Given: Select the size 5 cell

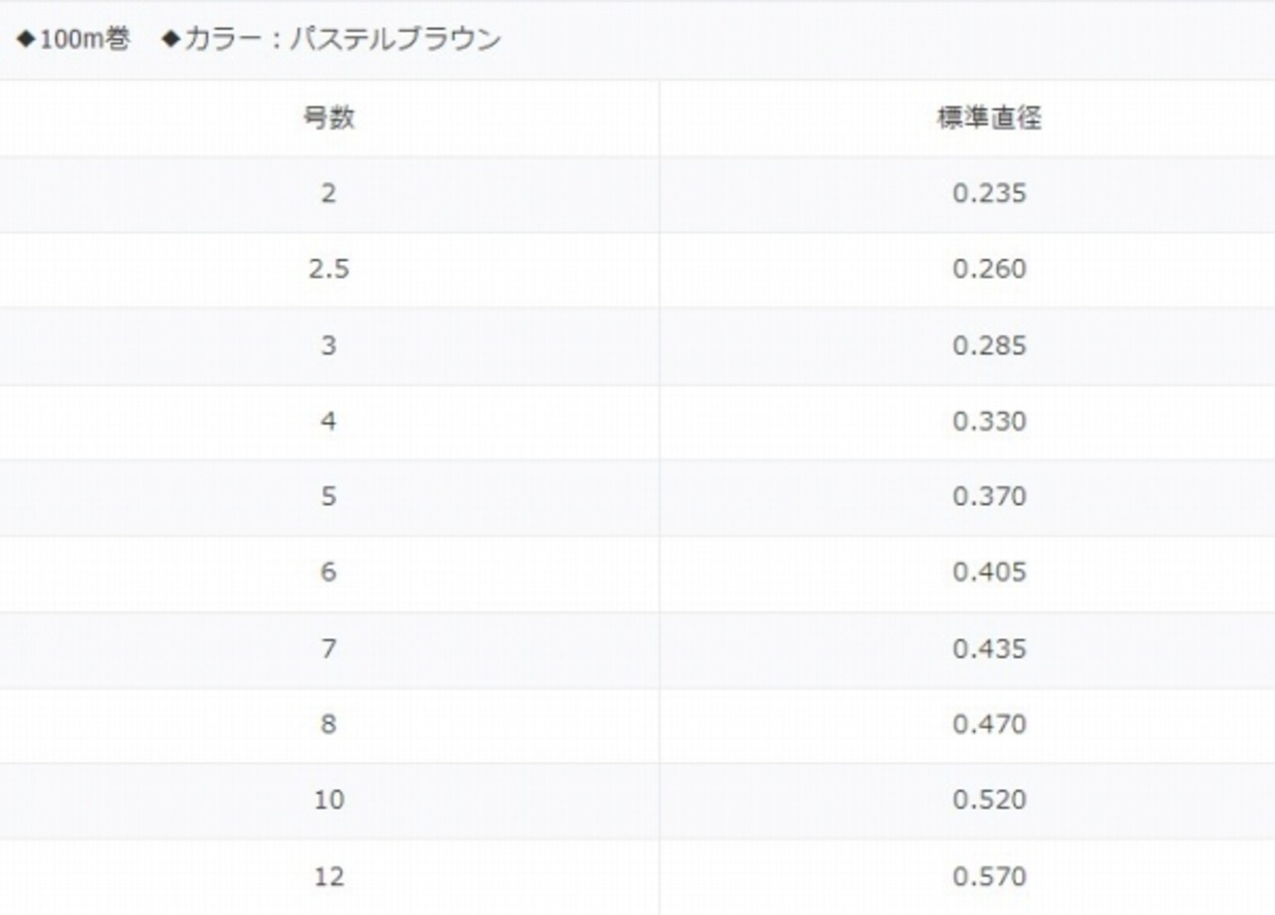Looking at the screenshot, I should 329,497.
